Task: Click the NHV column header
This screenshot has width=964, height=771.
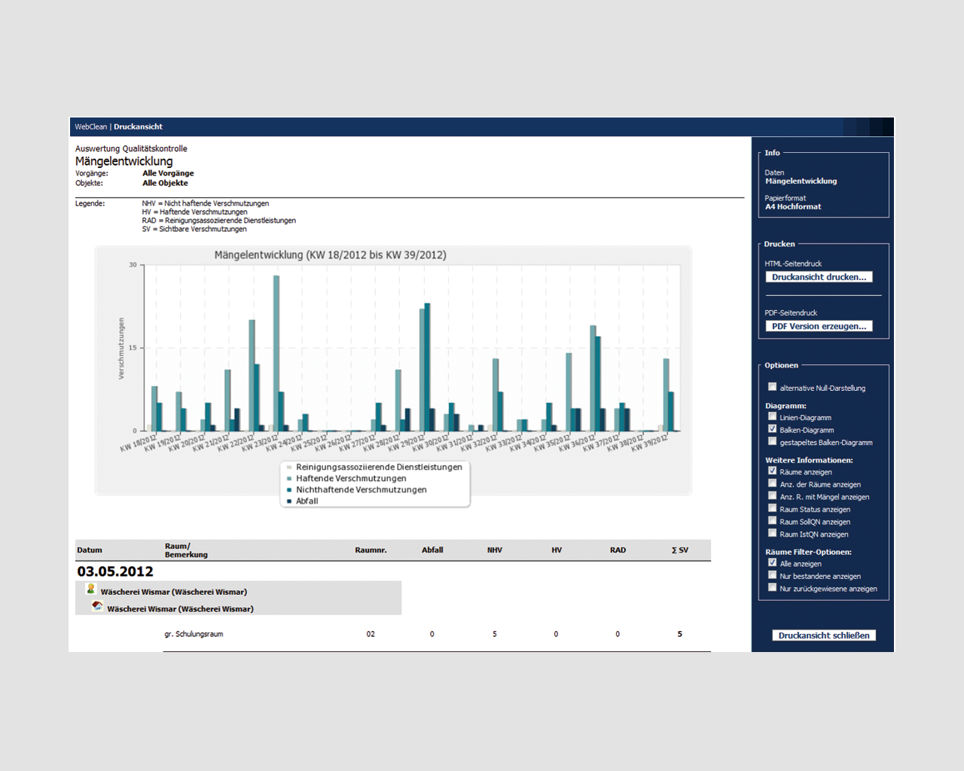Action: click(x=495, y=550)
